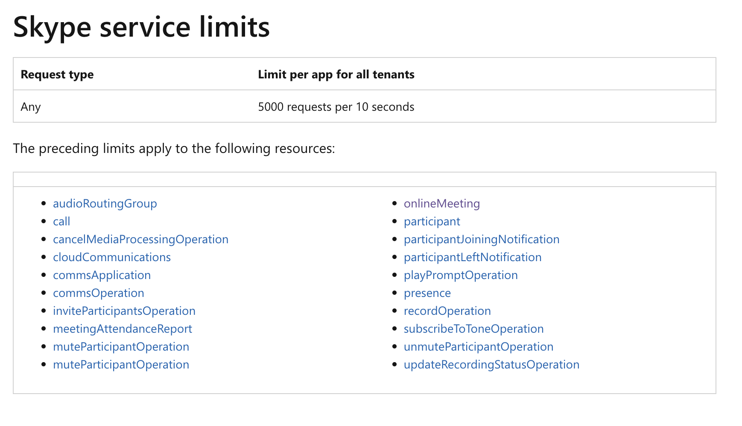The image size is (742, 426).
Task: Click the participant resource link
Action: pyautogui.click(x=432, y=222)
